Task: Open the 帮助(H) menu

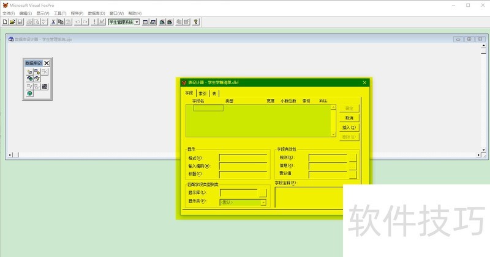Action: click(135, 13)
